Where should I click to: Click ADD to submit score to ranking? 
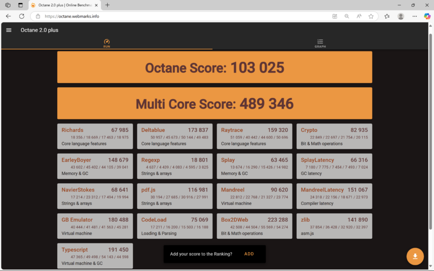click(x=249, y=254)
